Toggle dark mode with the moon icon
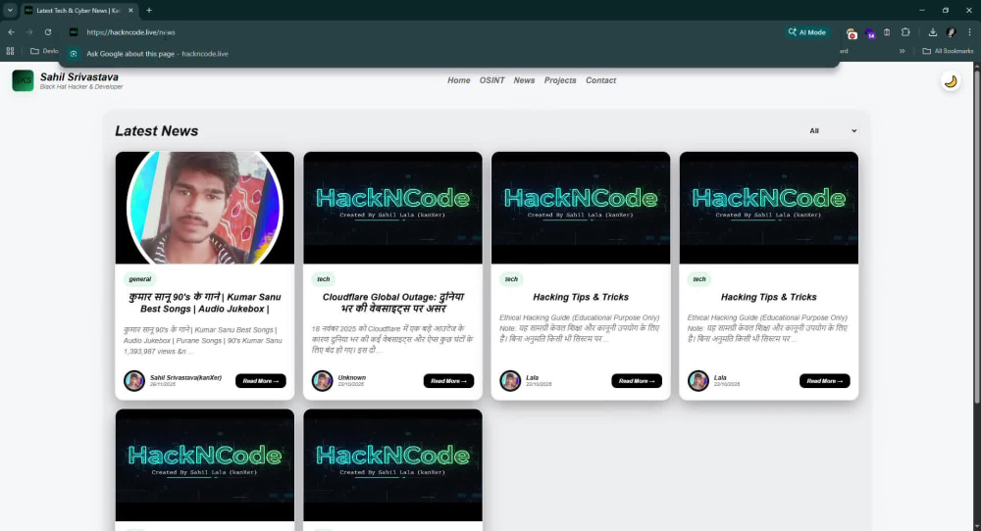The image size is (981, 531). coord(951,82)
